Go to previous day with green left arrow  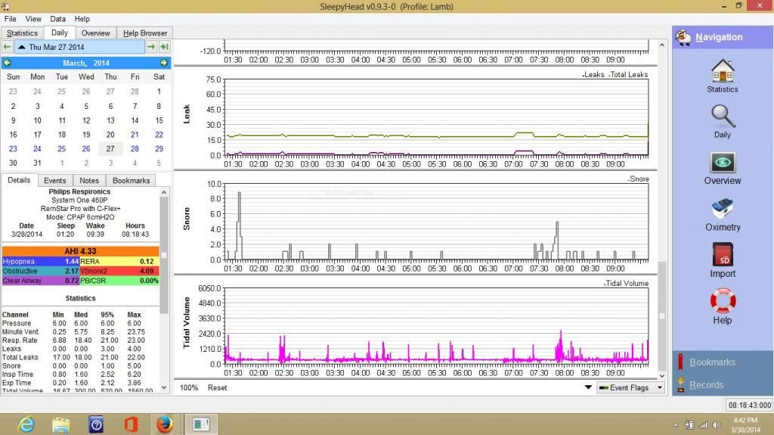click(8, 47)
